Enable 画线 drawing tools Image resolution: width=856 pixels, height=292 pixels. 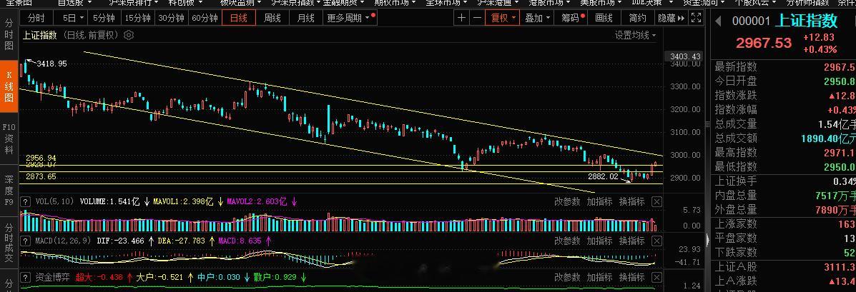click(x=604, y=18)
